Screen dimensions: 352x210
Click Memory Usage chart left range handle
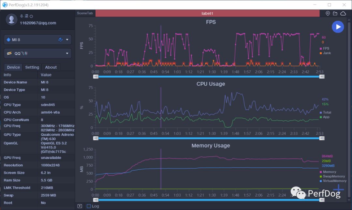95,200
